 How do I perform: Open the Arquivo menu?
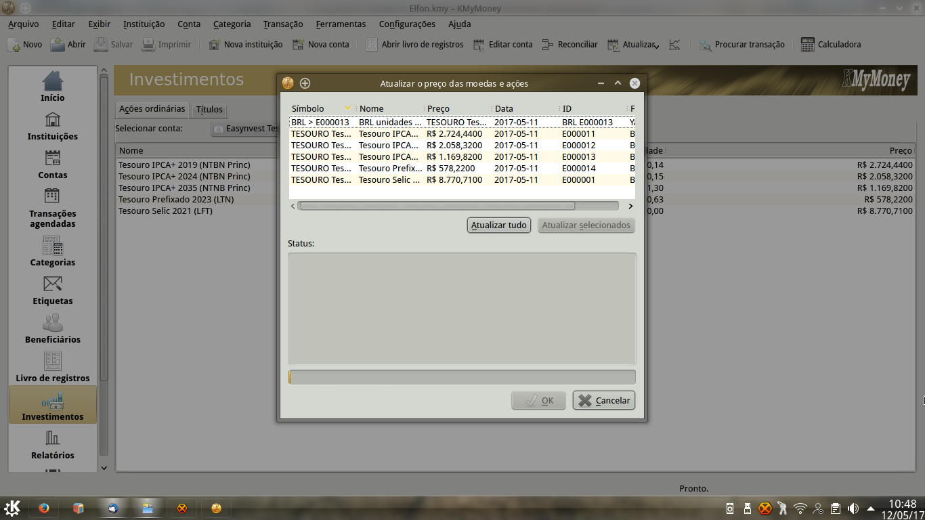(x=23, y=24)
